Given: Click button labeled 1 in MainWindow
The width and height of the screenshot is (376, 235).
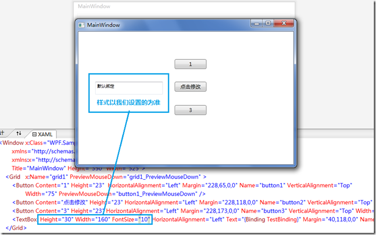Looking at the screenshot, I should (x=191, y=64).
